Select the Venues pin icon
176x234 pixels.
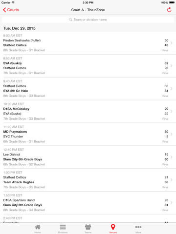[113, 227]
